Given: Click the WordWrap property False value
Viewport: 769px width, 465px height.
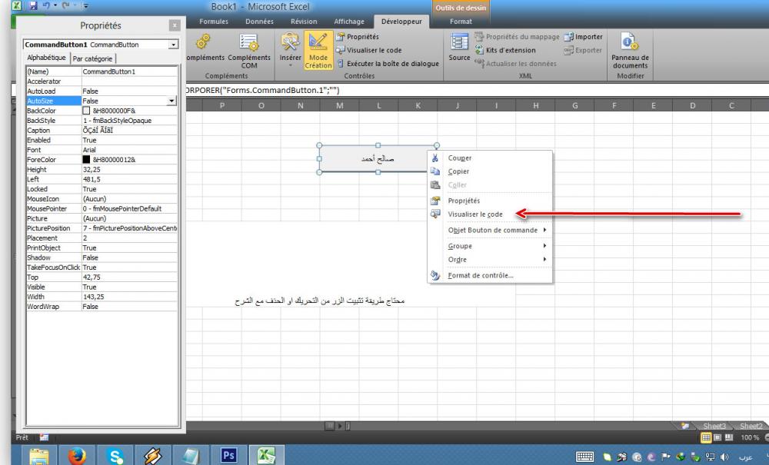Looking at the screenshot, I should tap(129, 307).
